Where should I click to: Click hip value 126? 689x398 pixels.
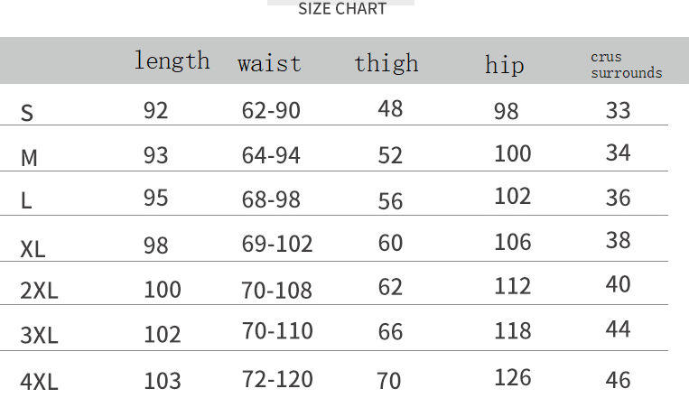click(513, 377)
